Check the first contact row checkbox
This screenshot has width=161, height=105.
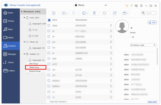49,25
